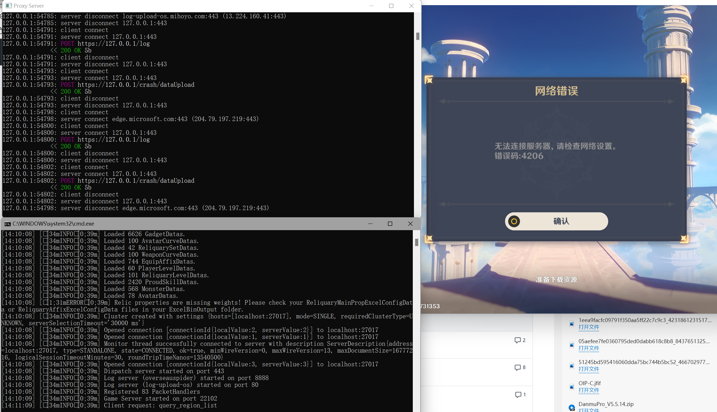Click the 'Log server (overseauspider) started' line
Viewport: 717px width, 412px height.
click(x=135, y=378)
